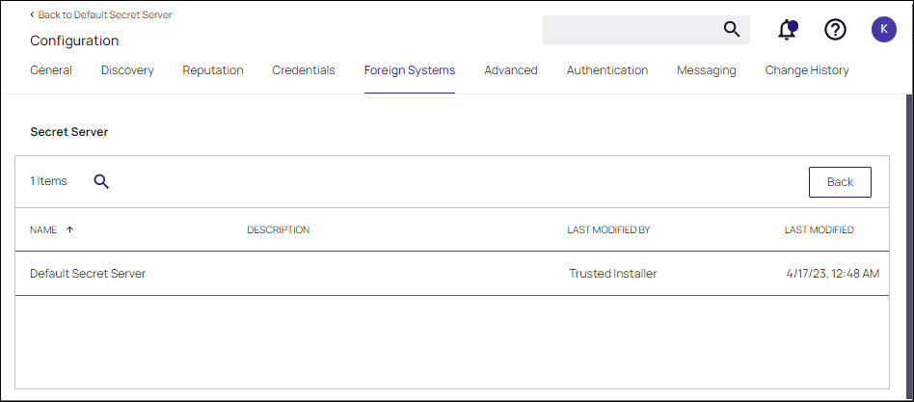
Task: Click the table search magnifier icon
Action: click(x=101, y=182)
